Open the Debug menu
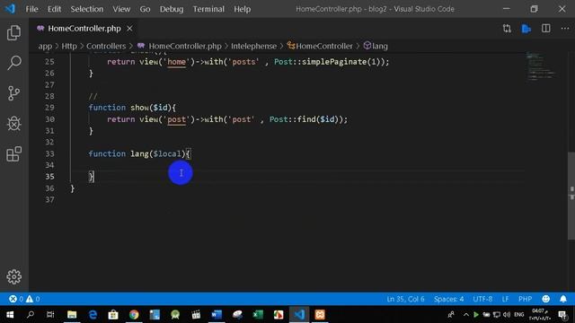The height and width of the screenshot is (323, 575). coord(172,9)
